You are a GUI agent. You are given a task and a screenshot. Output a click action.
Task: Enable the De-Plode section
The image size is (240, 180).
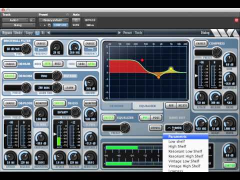click(10, 103)
